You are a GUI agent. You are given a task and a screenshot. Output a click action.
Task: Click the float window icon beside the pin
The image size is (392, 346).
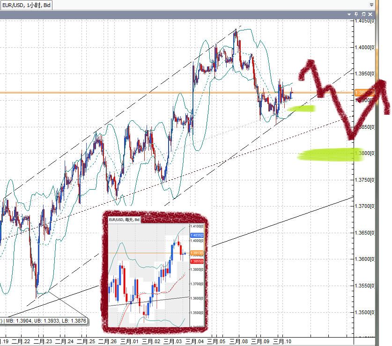pos(363,14)
